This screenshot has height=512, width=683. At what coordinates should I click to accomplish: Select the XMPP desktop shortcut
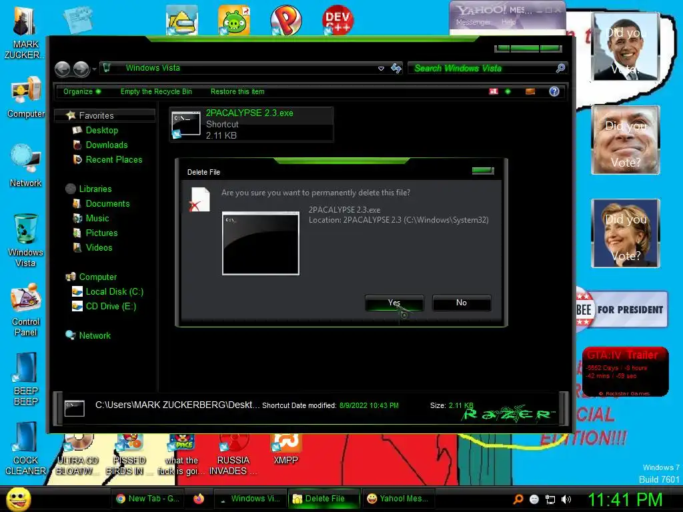coord(285,450)
